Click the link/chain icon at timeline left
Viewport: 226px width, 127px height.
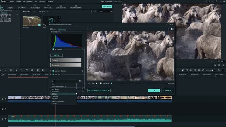point(2,75)
